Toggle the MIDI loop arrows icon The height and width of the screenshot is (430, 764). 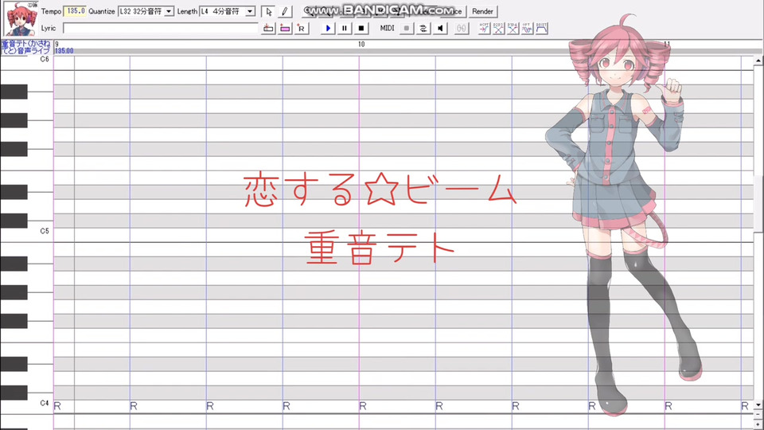pyautogui.click(x=423, y=29)
